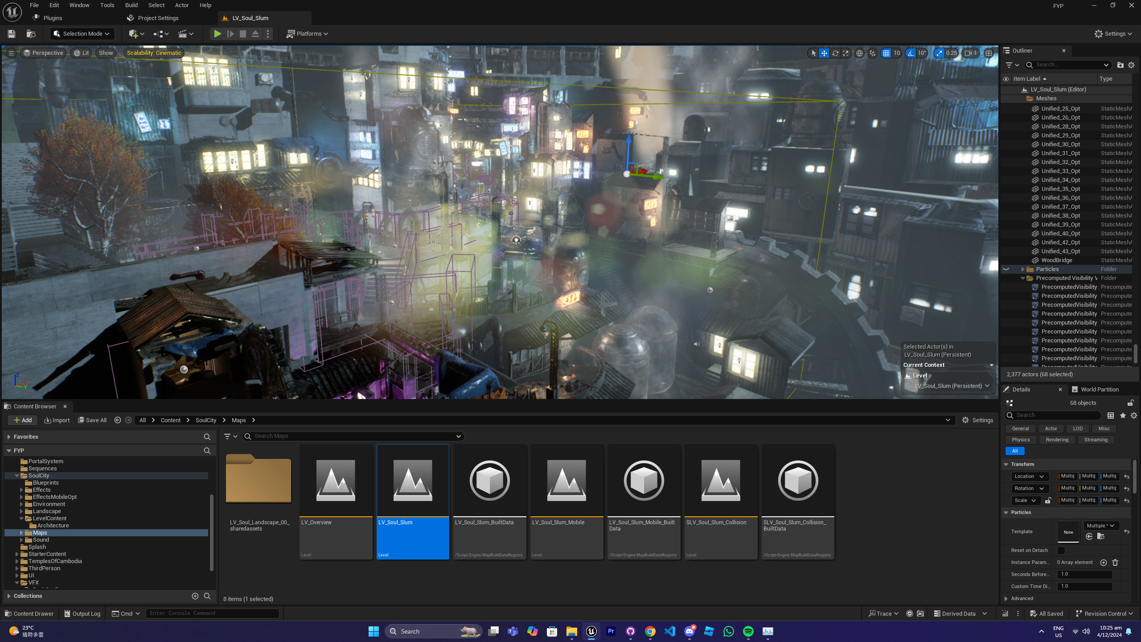Expand the Effects folder in tree
Viewport: 1141px width, 642px height.
click(x=21, y=490)
